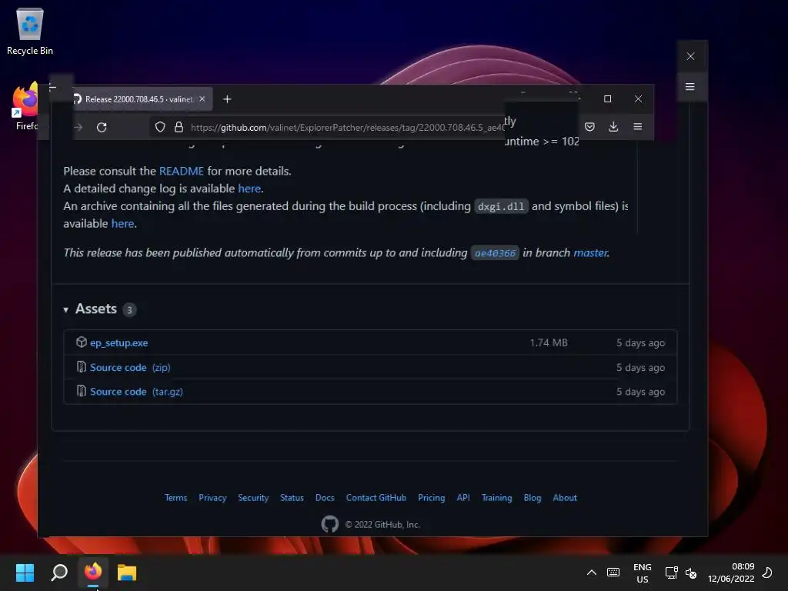This screenshot has height=591, width=788.
Task: Save page to Pocket
Action: [x=589, y=127]
